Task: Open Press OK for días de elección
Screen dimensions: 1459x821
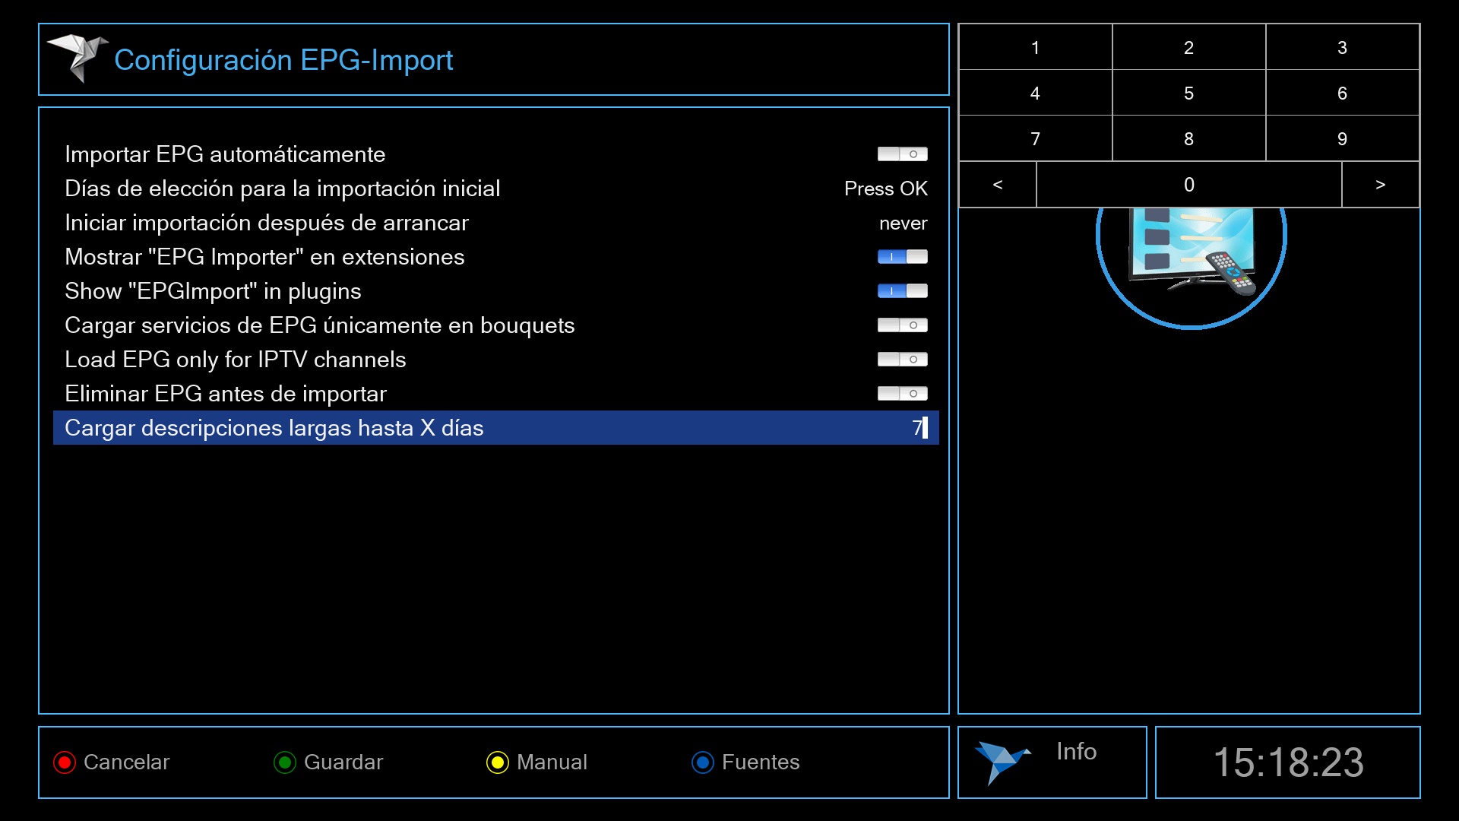Action: tap(885, 189)
